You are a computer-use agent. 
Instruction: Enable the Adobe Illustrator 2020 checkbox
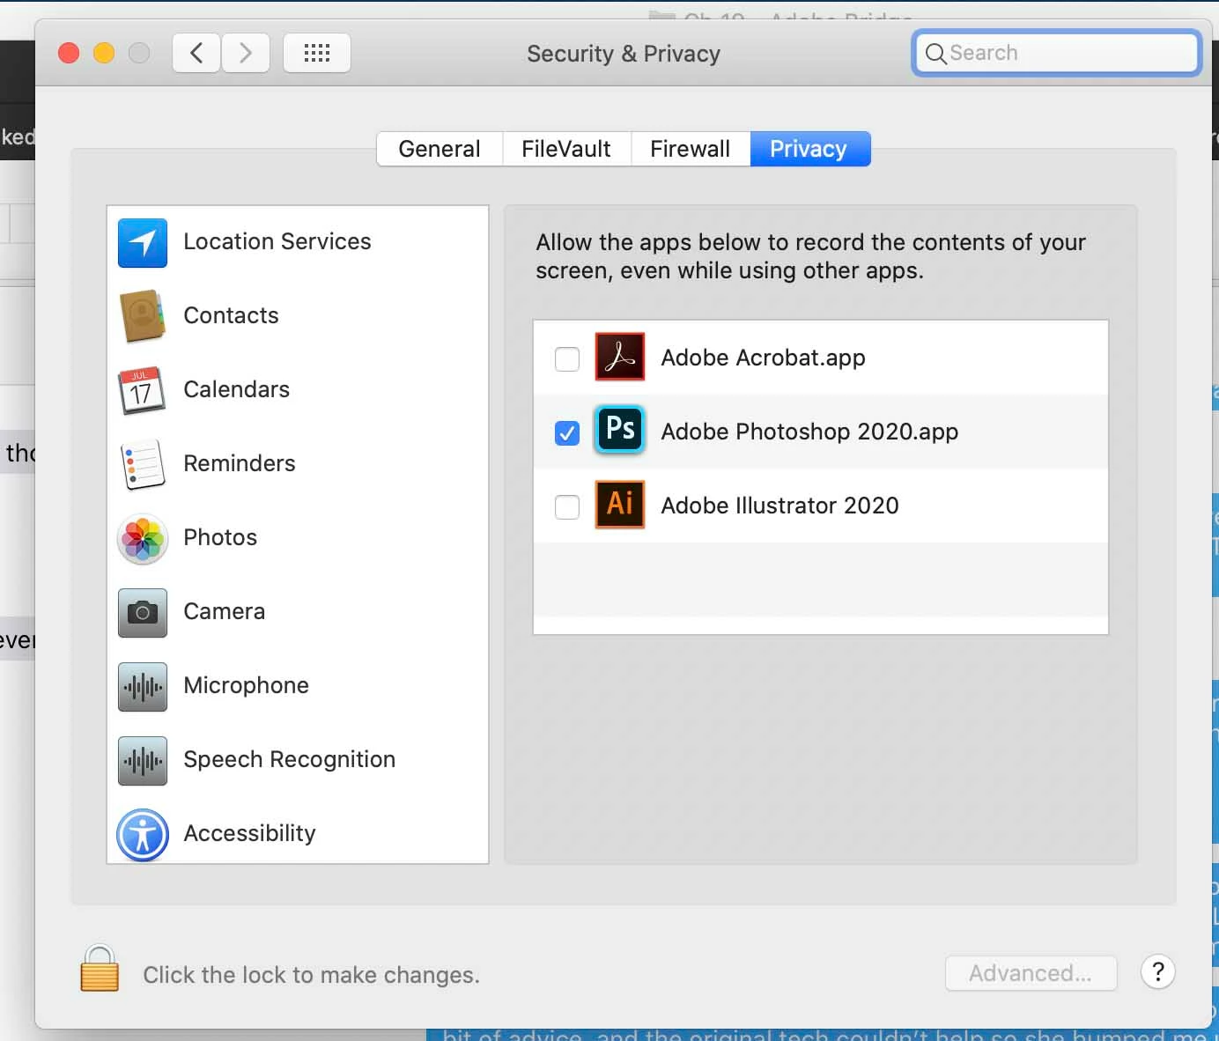(x=567, y=506)
